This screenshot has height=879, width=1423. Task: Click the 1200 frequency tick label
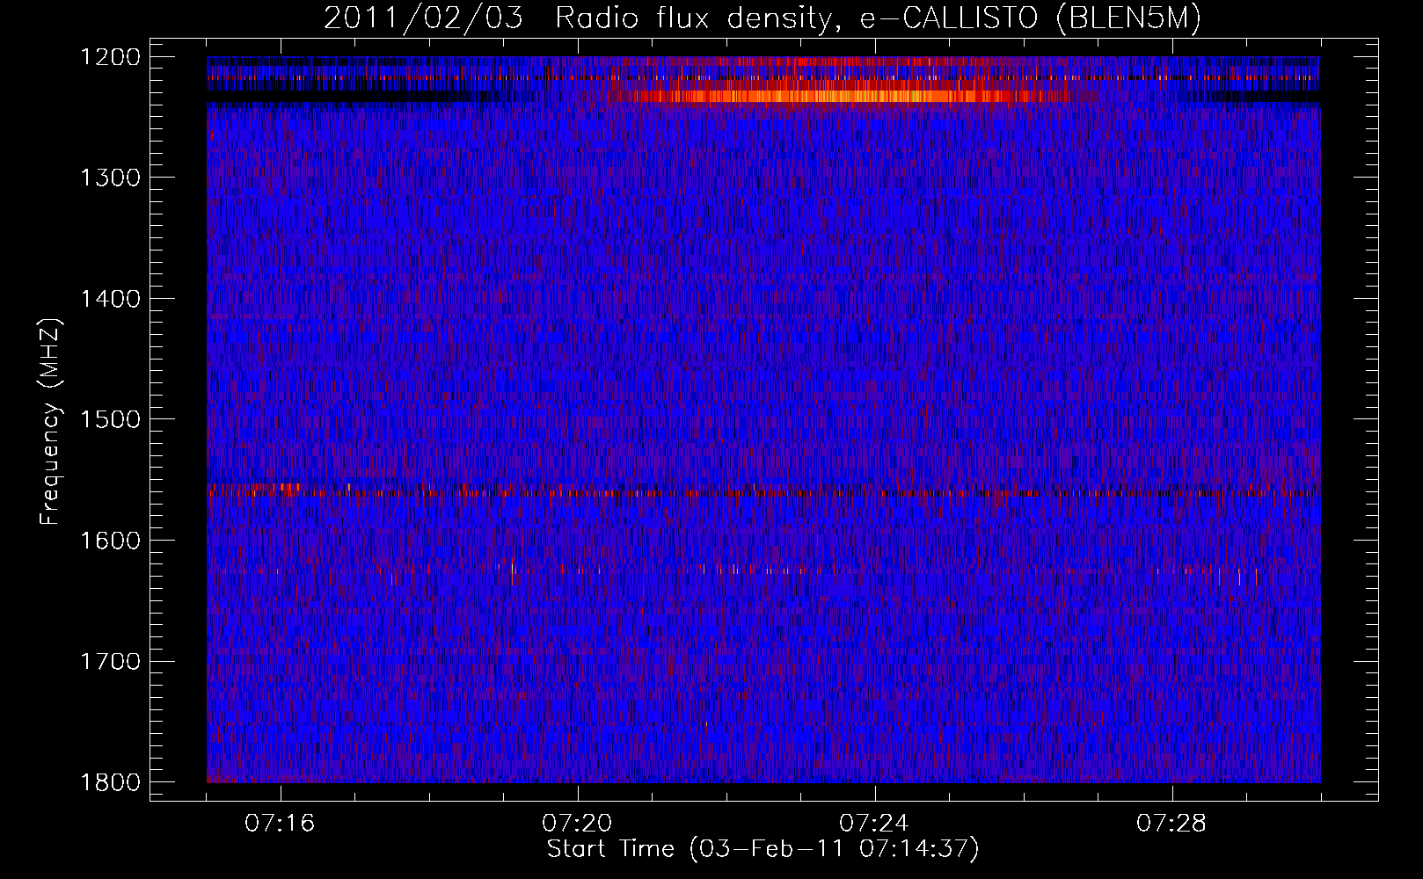click(x=110, y=57)
